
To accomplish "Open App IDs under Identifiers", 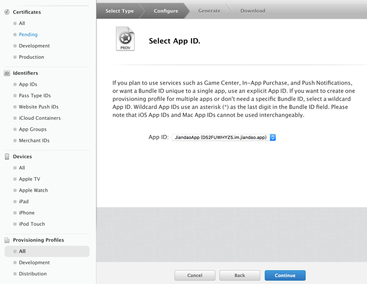I will click(28, 84).
